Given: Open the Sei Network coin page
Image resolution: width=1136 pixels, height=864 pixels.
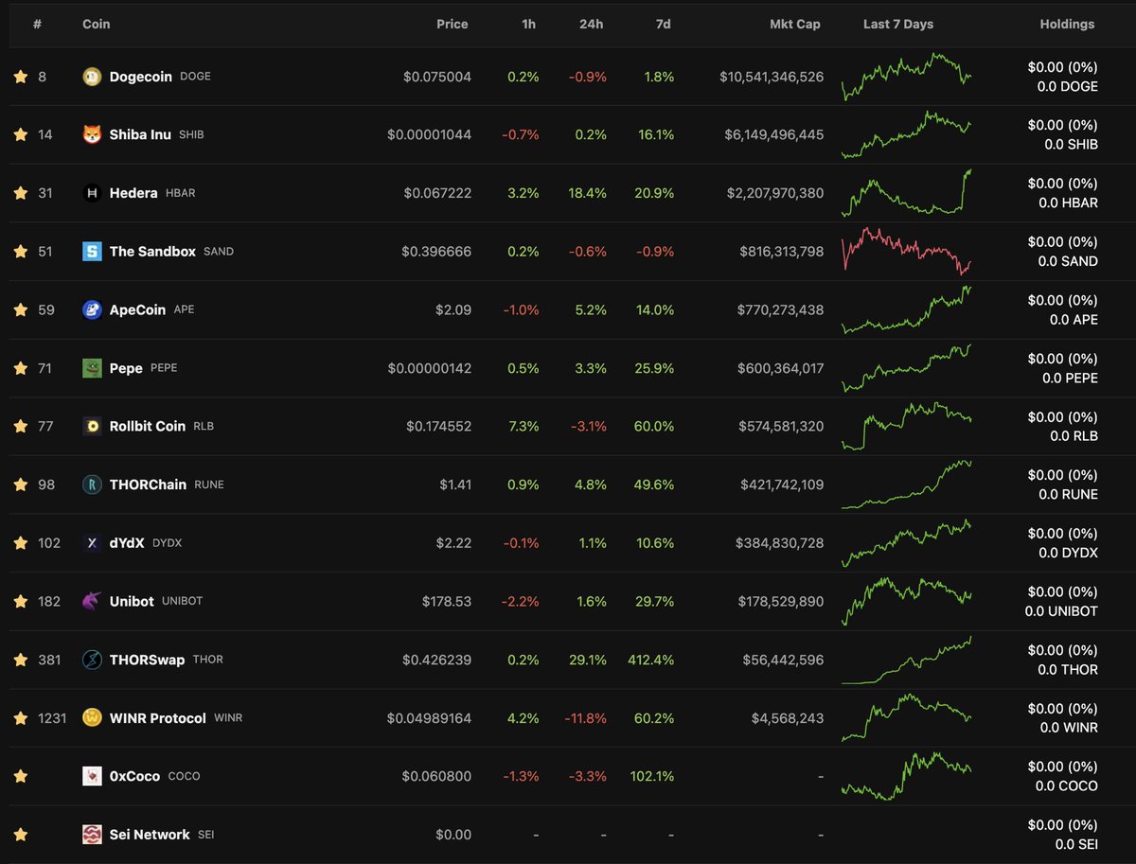Looking at the screenshot, I should (x=150, y=835).
